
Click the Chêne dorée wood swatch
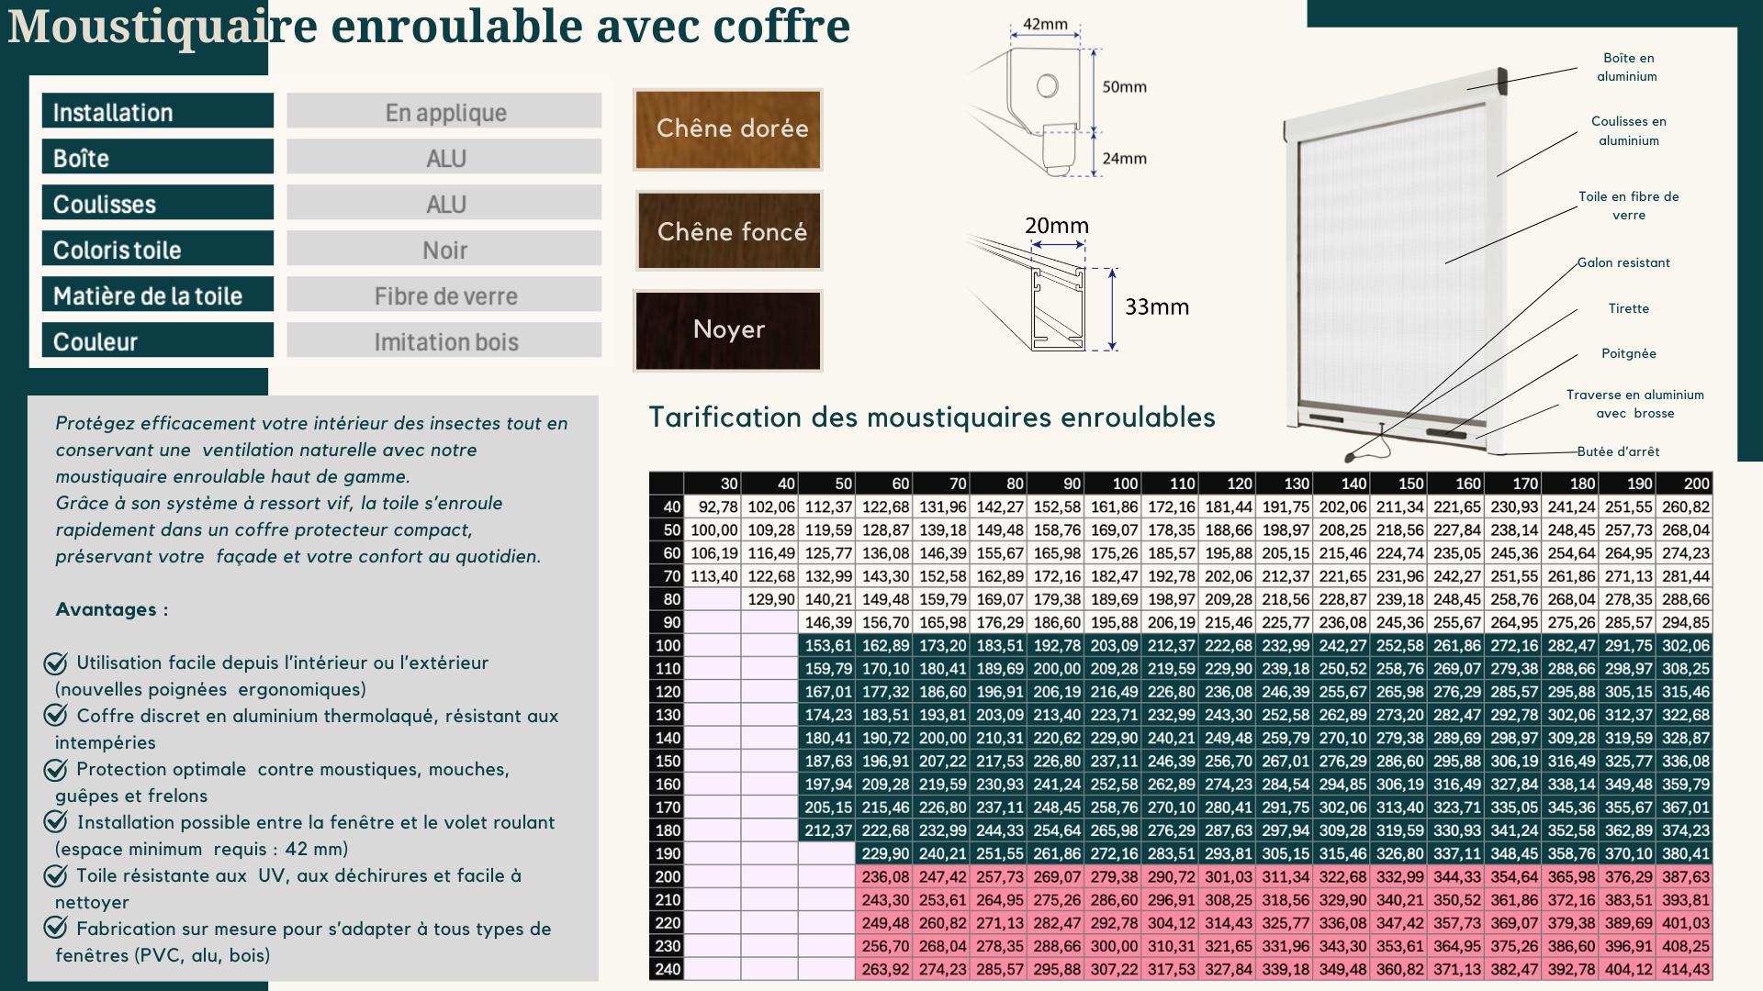click(x=727, y=129)
